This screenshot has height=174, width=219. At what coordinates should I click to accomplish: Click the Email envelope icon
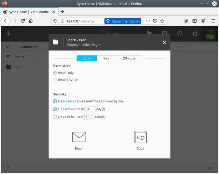(x=79, y=137)
